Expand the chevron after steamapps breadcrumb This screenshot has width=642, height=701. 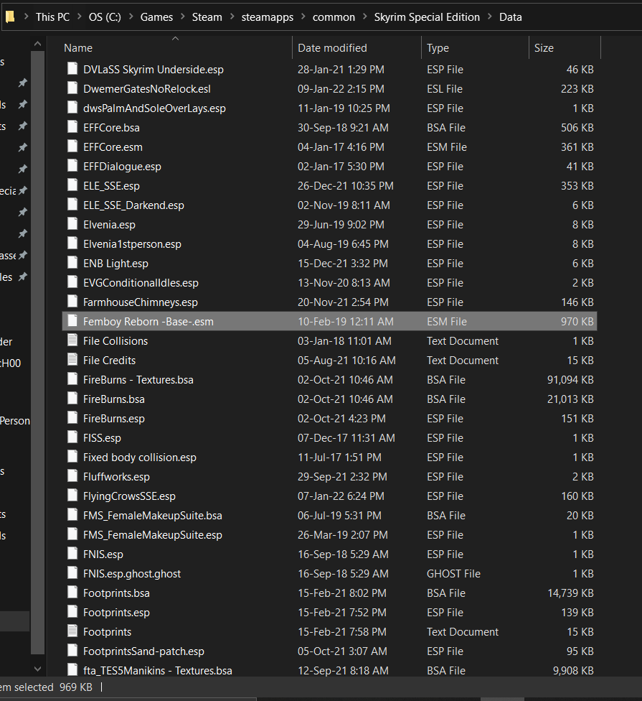click(x=303, y=17)
